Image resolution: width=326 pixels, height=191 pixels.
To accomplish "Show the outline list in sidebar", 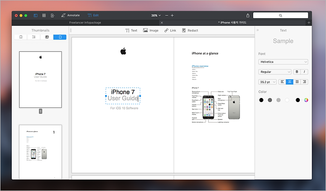I will (x=34, y=37).
